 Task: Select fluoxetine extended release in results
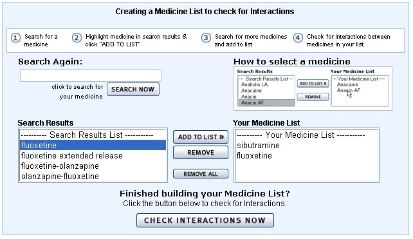(93, 156)
